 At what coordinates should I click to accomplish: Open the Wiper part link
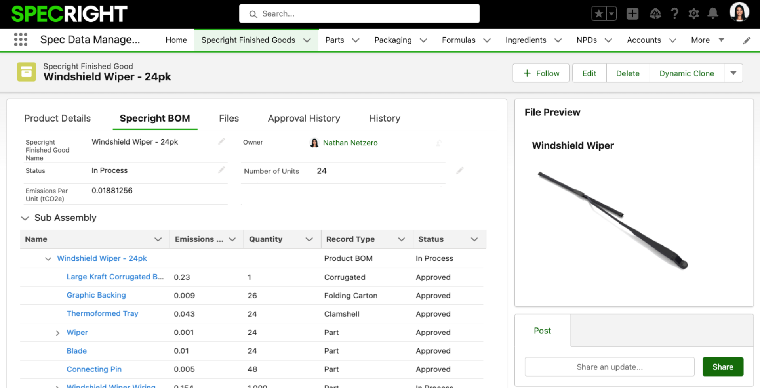coord(77,332)
